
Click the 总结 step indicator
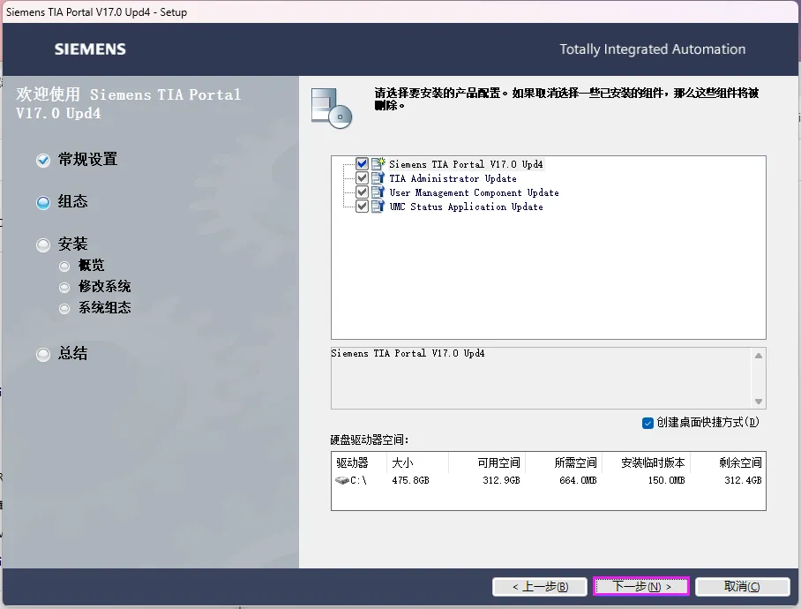pos(43,355)
